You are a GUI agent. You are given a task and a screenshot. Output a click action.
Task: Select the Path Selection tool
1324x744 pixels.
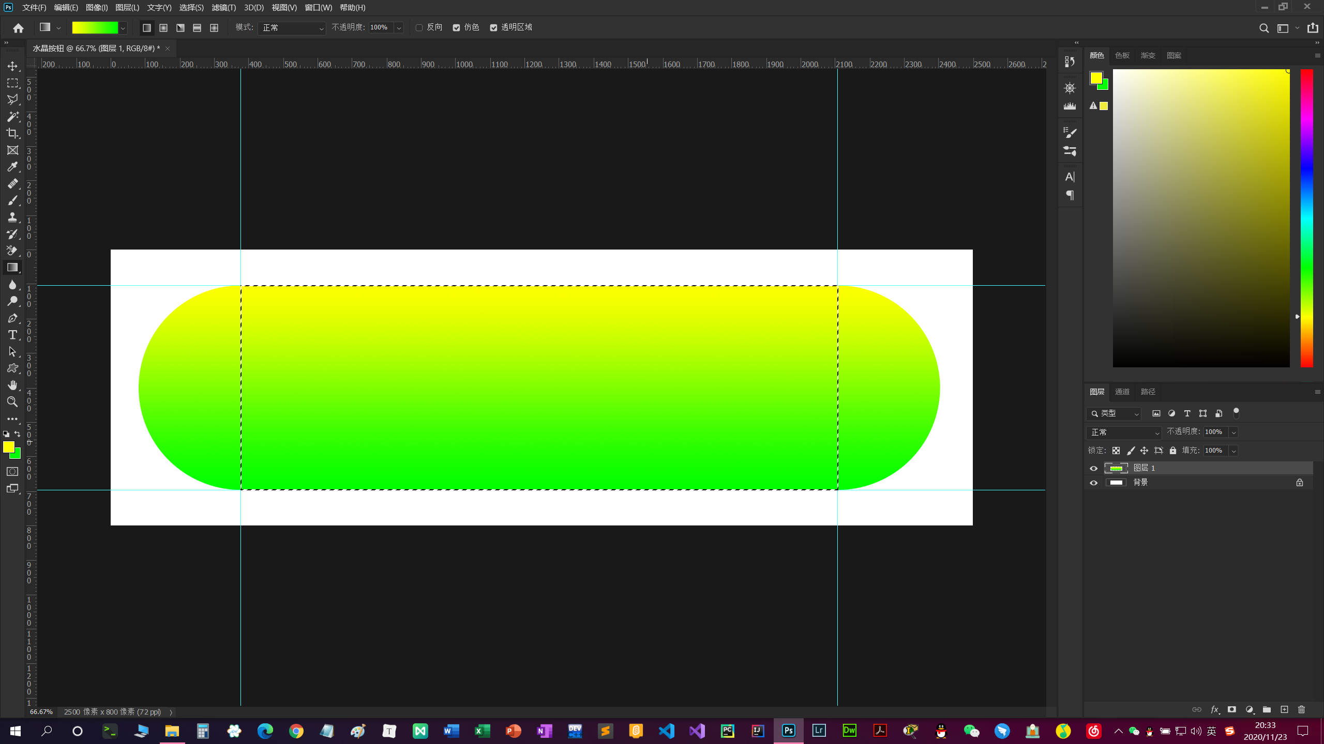click(12, 352)
